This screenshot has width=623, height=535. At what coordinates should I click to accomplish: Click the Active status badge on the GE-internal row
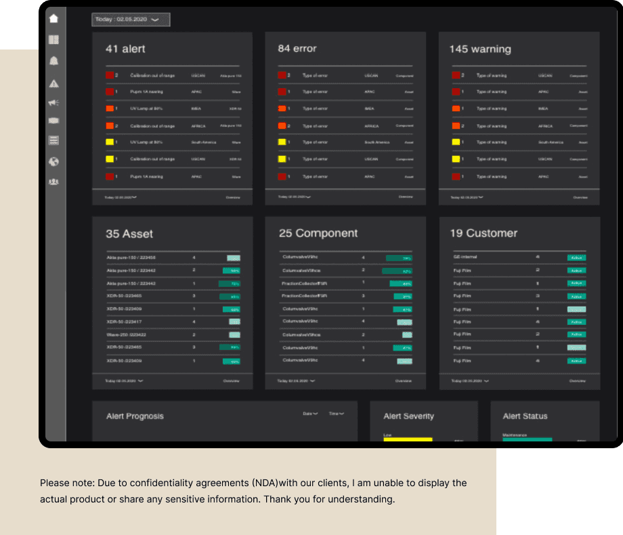click(576, 258)
